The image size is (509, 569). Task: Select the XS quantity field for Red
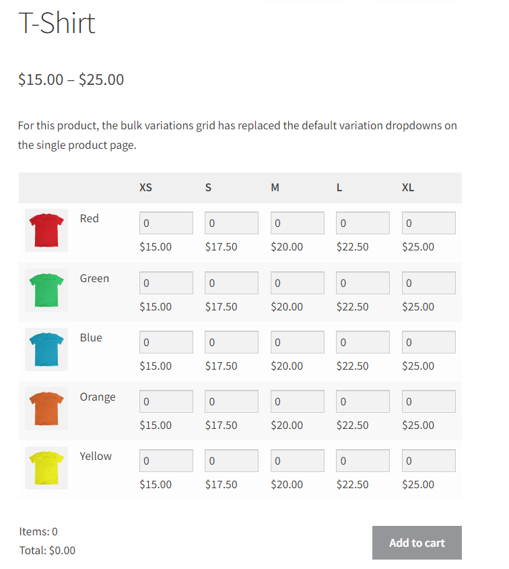[166, 222]
